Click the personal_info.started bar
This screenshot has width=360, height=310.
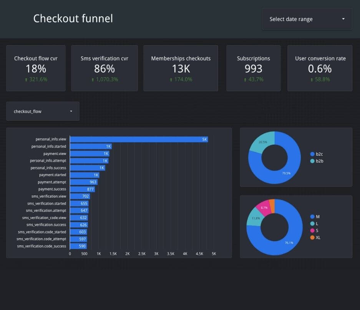click(91, 146)
